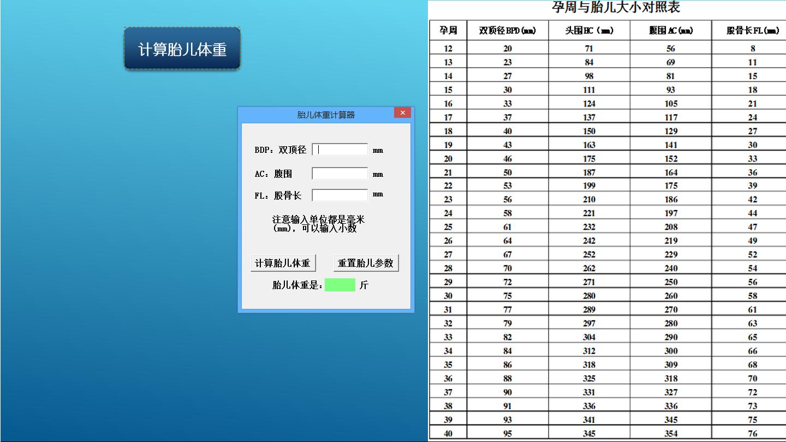Screen dimensions: 786x442
Task: Click inside the FL 股骨长 input field
Action: point(340,194)
